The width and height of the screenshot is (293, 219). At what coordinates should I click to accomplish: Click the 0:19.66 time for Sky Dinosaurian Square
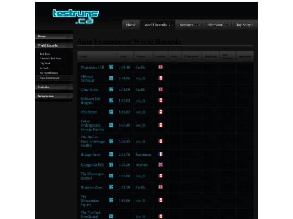124,201
